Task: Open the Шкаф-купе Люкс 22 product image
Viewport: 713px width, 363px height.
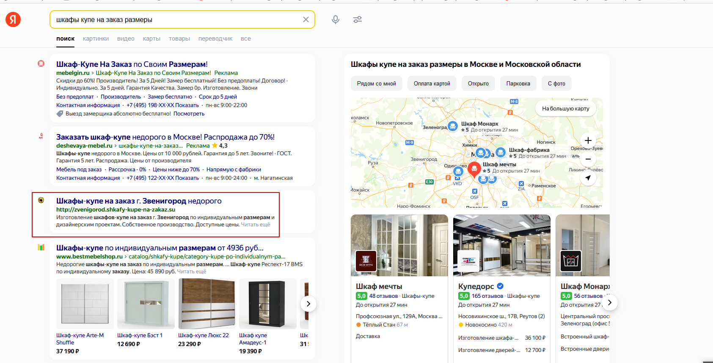Action: pos(207,304)
